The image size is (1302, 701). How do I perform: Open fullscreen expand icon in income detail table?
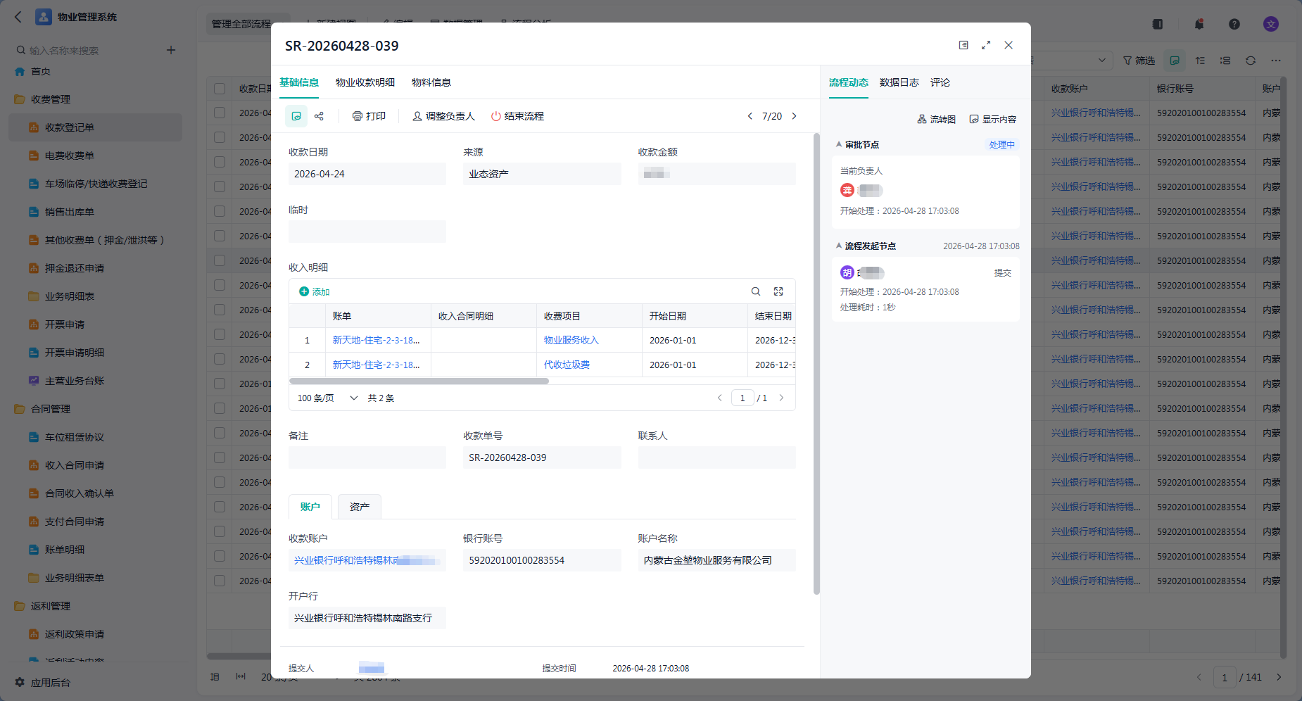coord(778,291)
